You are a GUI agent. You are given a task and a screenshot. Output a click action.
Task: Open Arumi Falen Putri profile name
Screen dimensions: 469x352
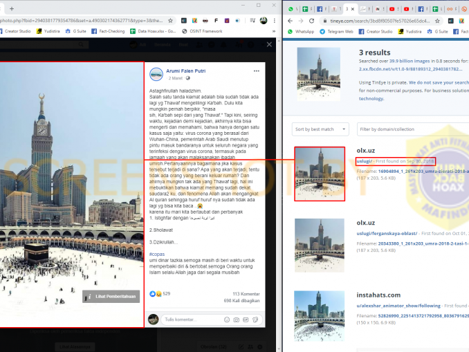[x=186, y=71]
